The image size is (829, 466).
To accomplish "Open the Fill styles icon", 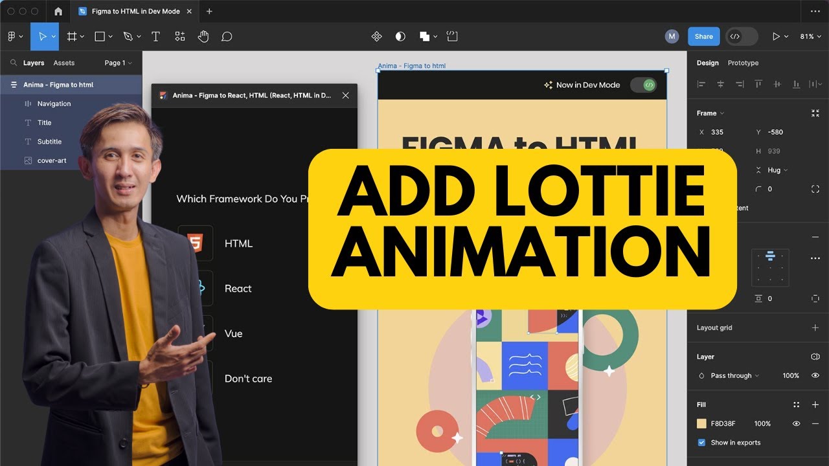I will [797, 405].
